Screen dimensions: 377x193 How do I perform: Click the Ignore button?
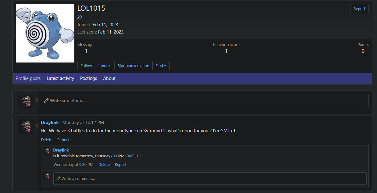(104, 66)
